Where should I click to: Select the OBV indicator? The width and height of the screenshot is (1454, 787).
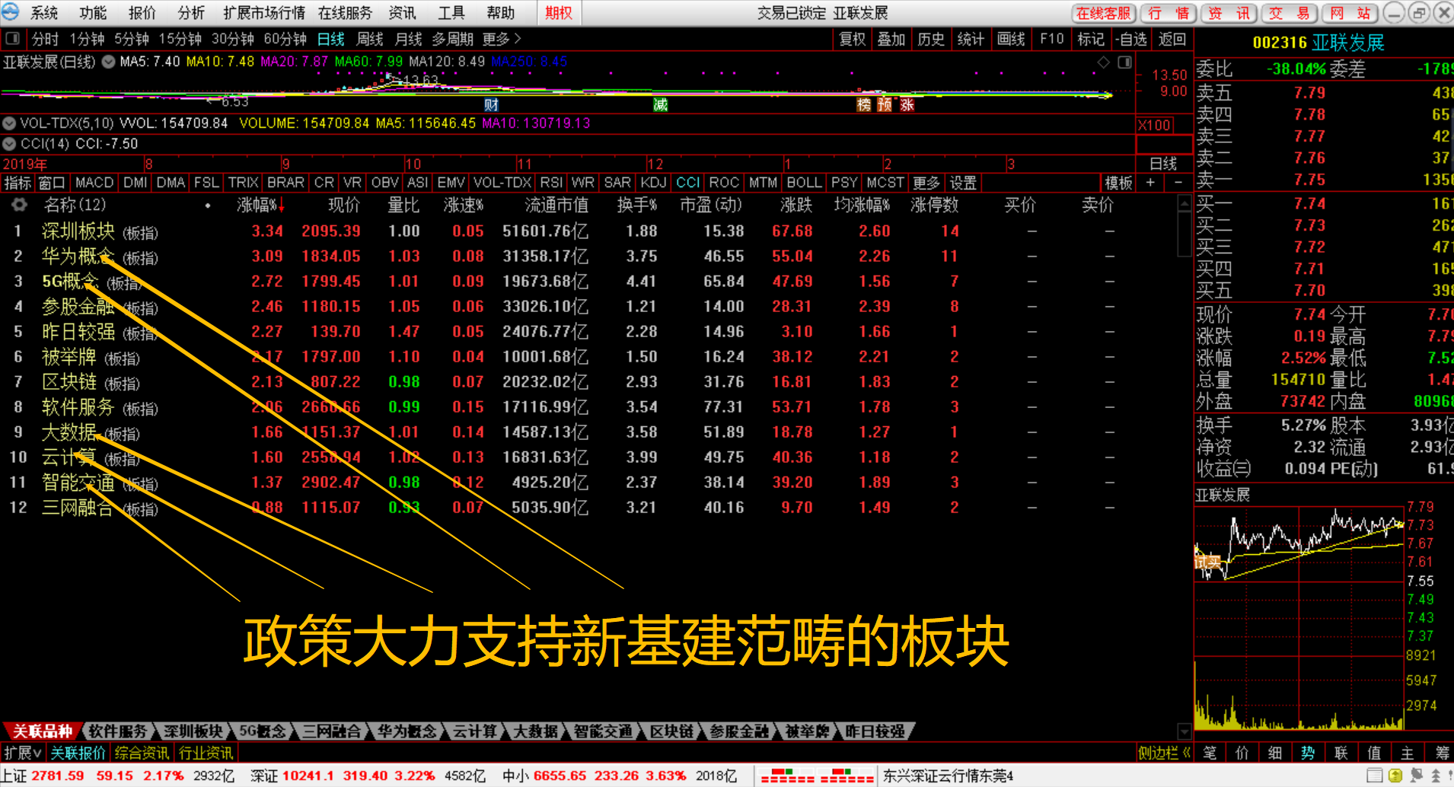pyautogui.click(x=384, y=183)
